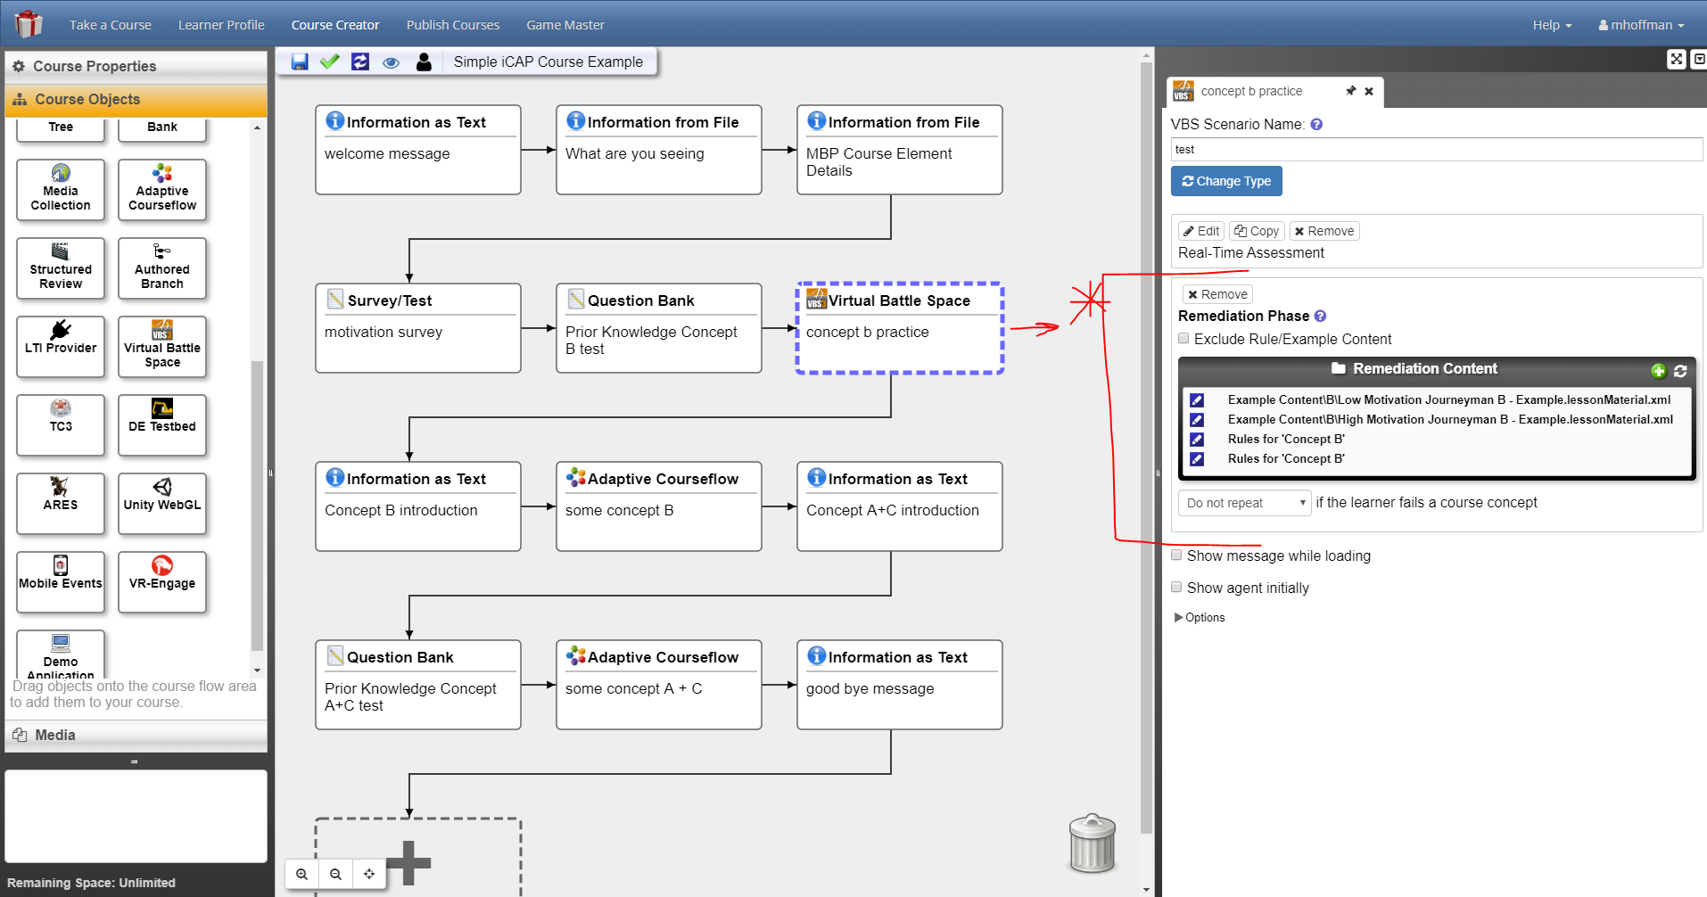Screen dimensions: 1707x897
Task: Edit the Real-Time Assessment
Action: coord(1201,231)
